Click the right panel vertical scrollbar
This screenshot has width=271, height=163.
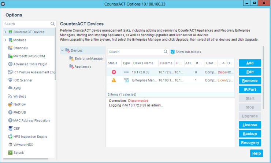[263, 77]
